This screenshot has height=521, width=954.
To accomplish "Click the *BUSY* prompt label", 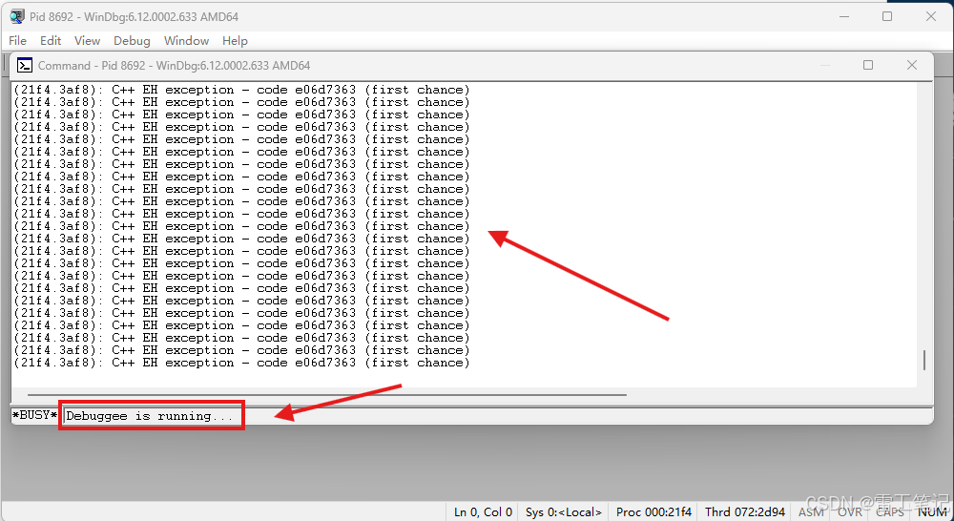I will coord(34,416).
